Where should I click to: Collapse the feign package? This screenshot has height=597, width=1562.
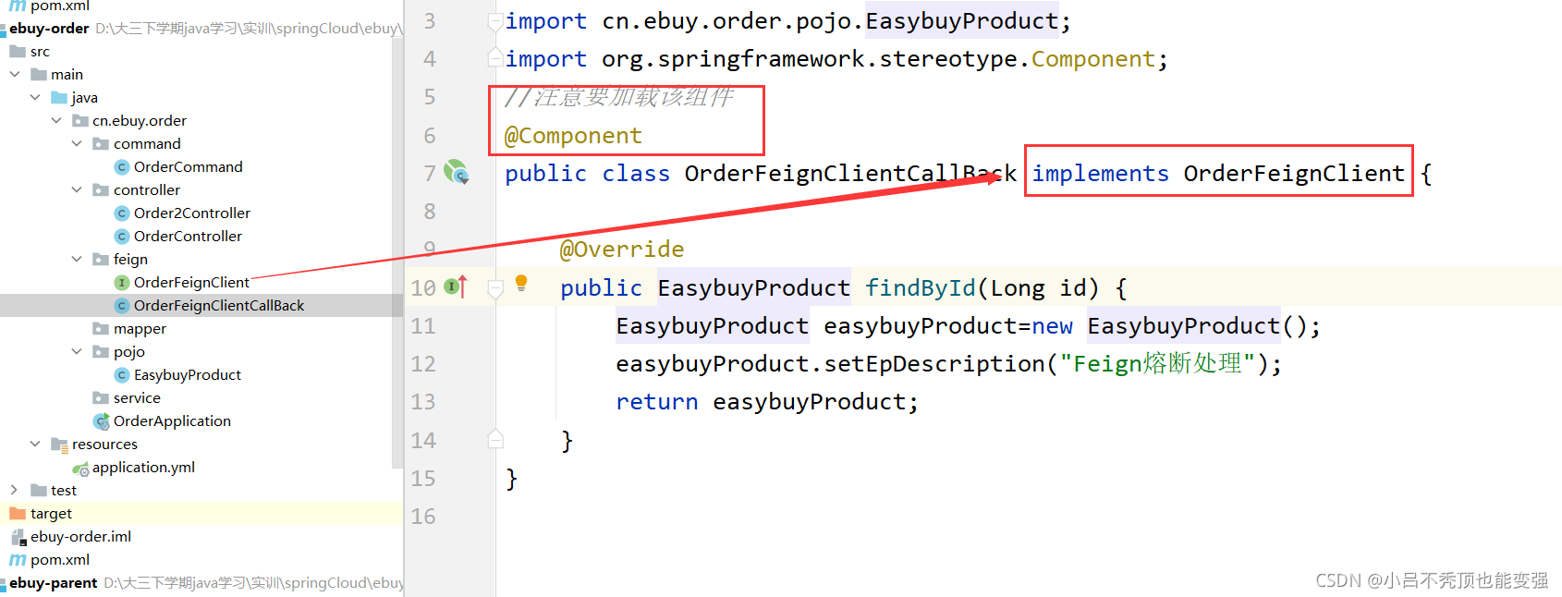[77, 259]
